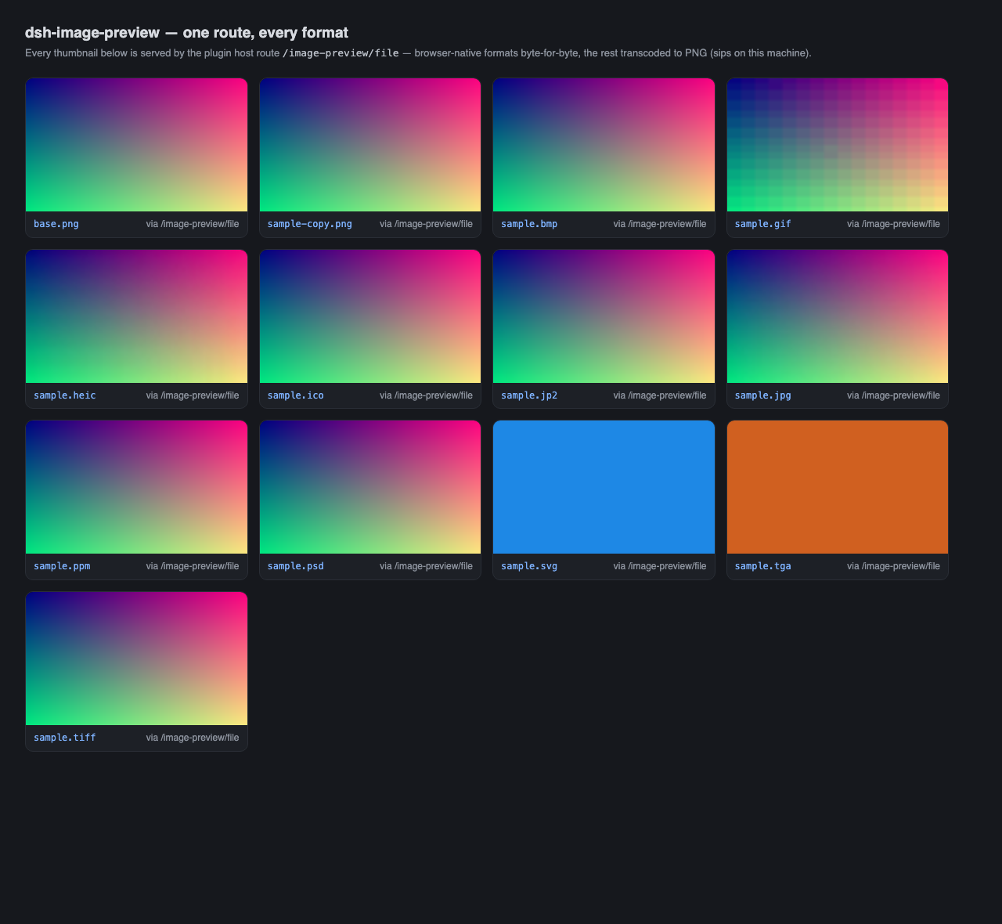This screenshot has width=1002, height=924.
Task: Open the sample.bmp thumbnail image
Action: tap(604, 145)
